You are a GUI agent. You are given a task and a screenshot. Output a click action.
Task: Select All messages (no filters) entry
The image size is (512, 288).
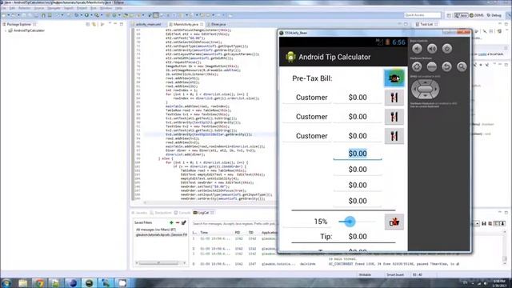pyautogui.click(x=156, y=230)
